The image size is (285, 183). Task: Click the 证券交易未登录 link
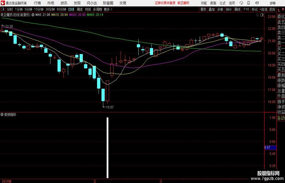[x=165, y=3]
